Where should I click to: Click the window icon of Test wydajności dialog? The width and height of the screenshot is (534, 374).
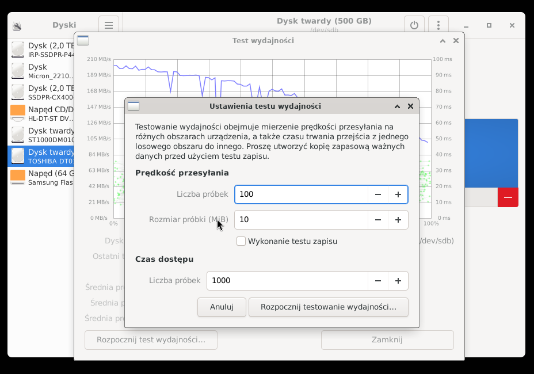83,40
